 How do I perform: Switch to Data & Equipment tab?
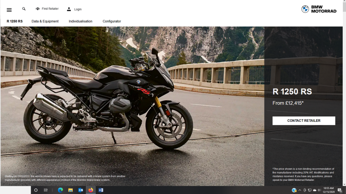(x=45, y=21)
